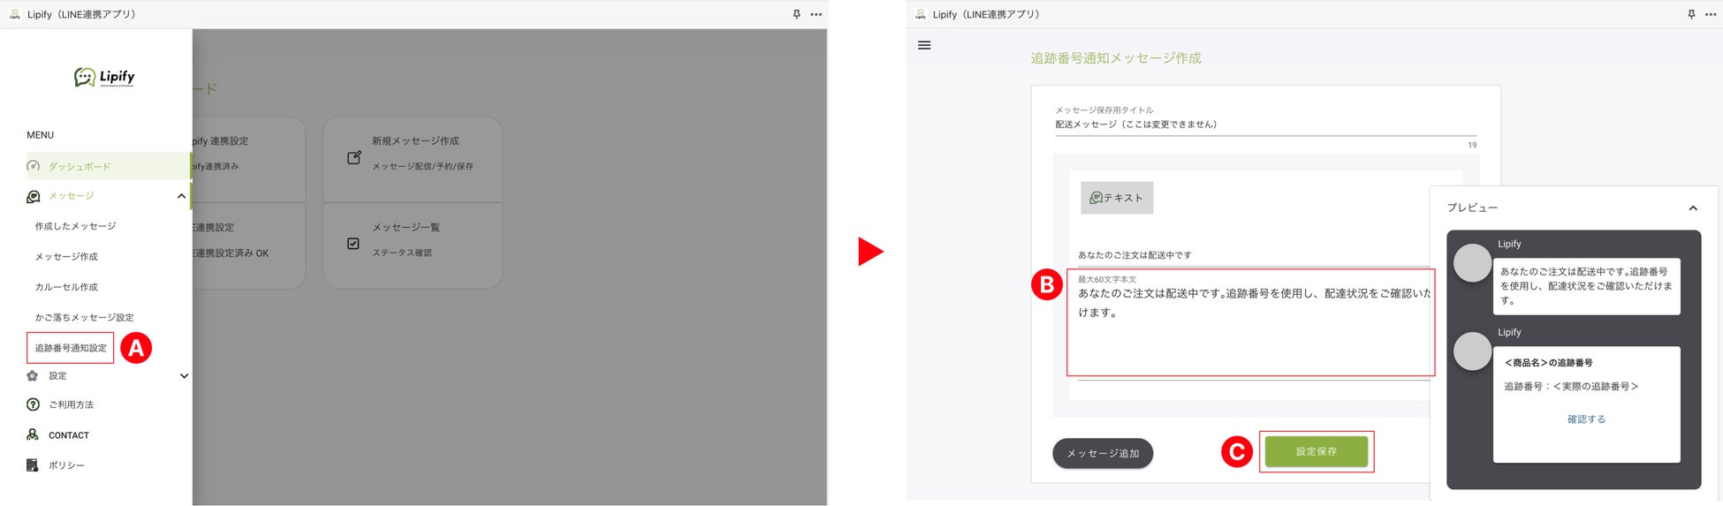Select ダッシュボード in the menu
This screenshot has height=506, width=1723.
pyautogui.click(x=108, y=166)
